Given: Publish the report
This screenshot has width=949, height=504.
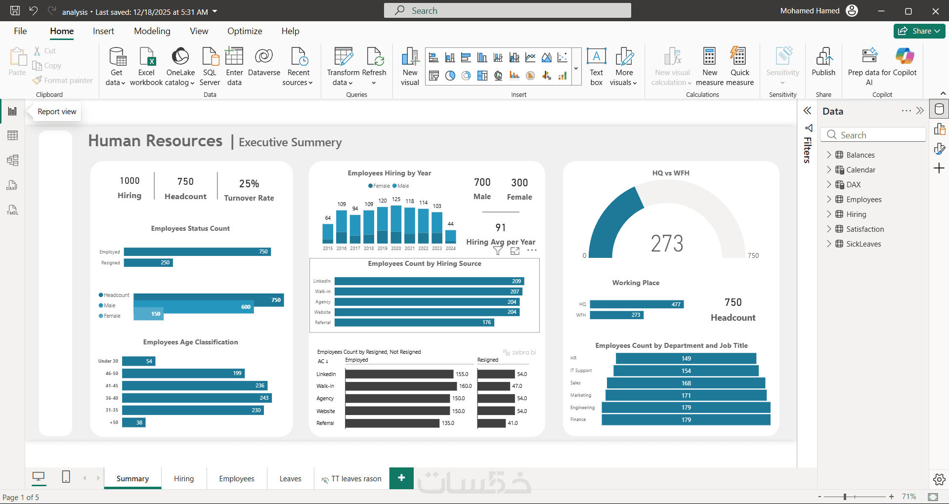Looking at the screenshot, I should pos(823,62).
